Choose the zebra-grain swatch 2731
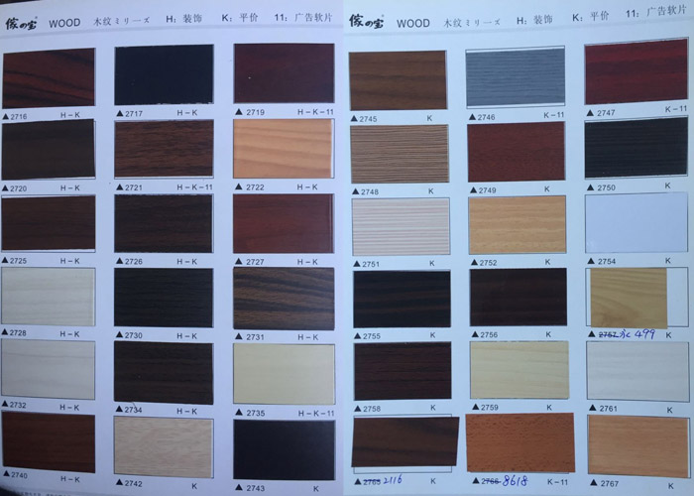This screenshot has width=694, height=496. [x=284, y=298]
